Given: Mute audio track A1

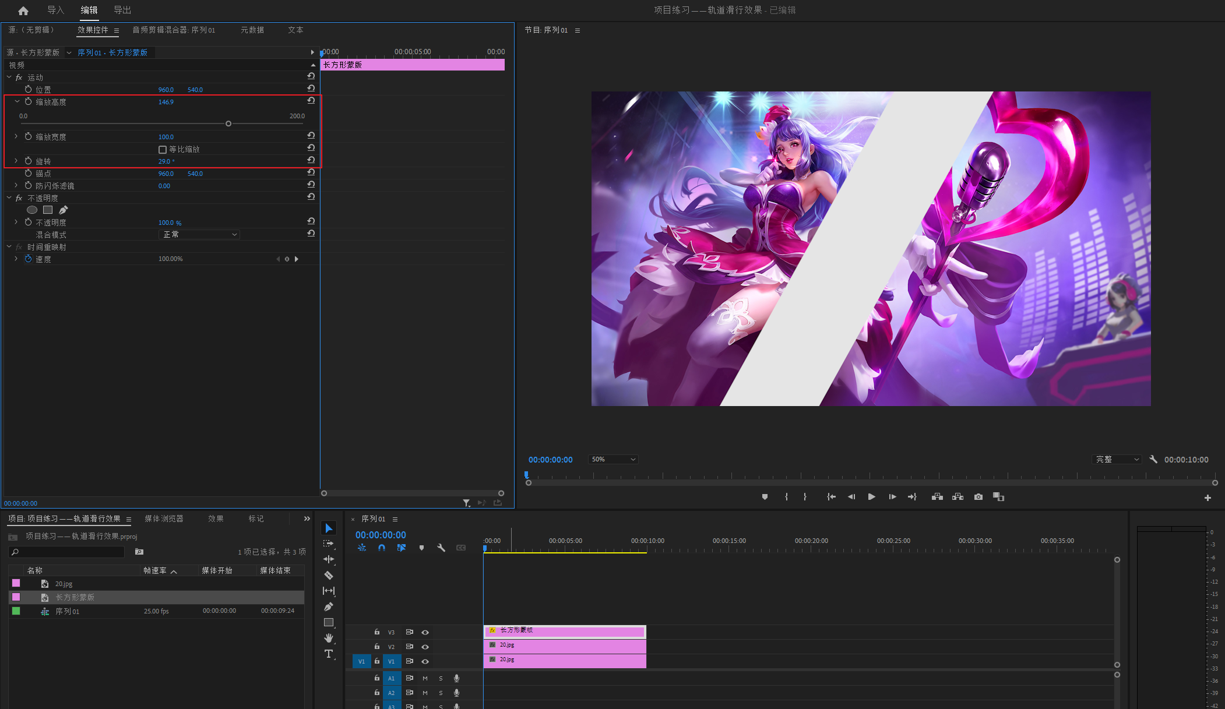Looking at the screenshot, I should (425, 678).
